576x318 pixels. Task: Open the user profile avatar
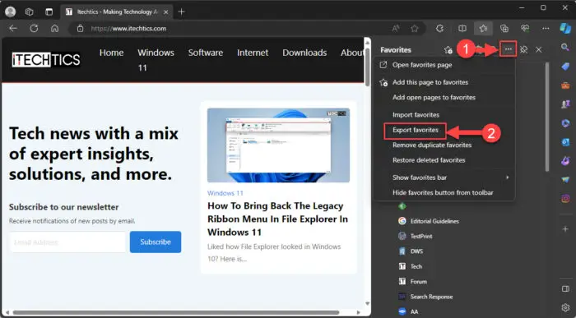10,12
